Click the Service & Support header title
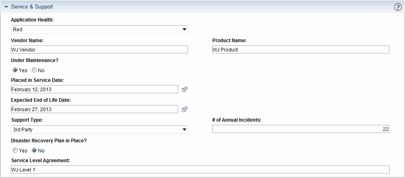 click(32, 7)
